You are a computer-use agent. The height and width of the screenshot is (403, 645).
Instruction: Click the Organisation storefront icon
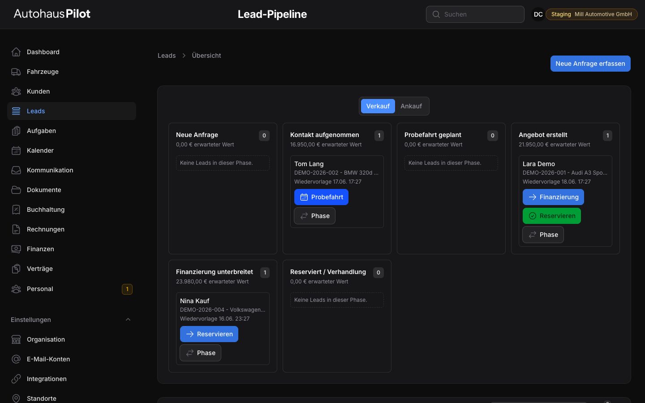[16, 339]
